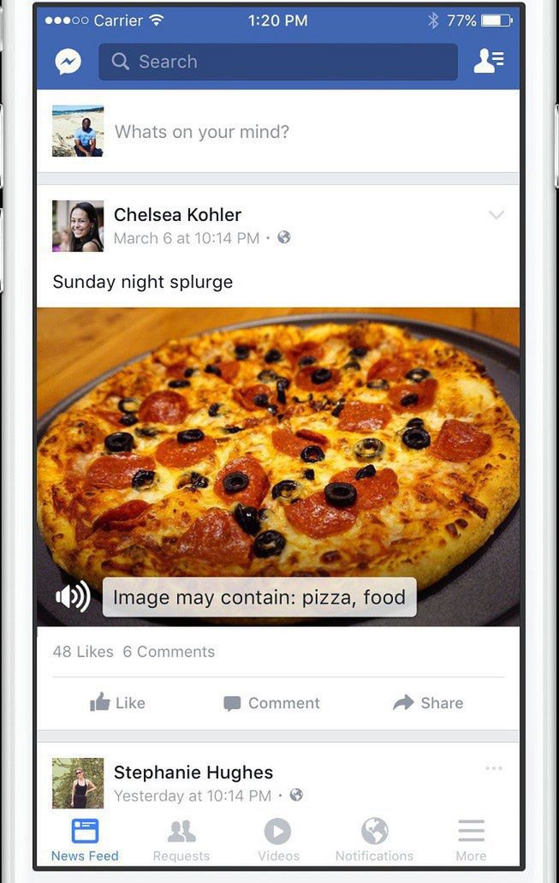This screenshot has height=883, width=559.
Task: Click the globe privacy icon on Chelsea's post
Action: [284, 237]
